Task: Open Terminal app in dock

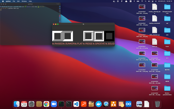Action: (x=69, y=104)
